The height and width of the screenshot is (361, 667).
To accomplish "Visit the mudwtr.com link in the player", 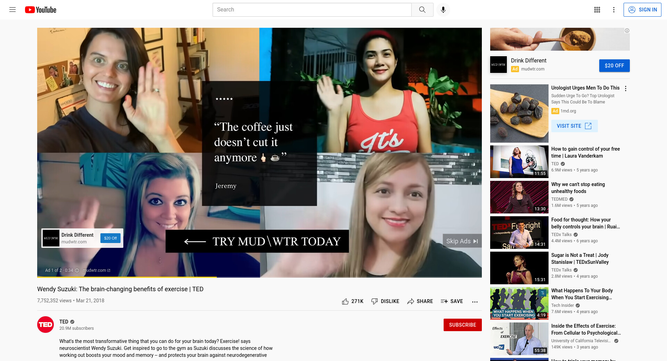I will click(96, 270).
